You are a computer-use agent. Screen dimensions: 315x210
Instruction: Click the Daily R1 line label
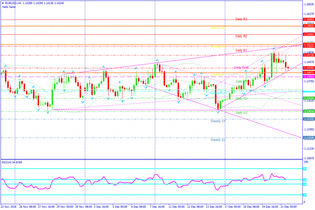tap(241, 50)
